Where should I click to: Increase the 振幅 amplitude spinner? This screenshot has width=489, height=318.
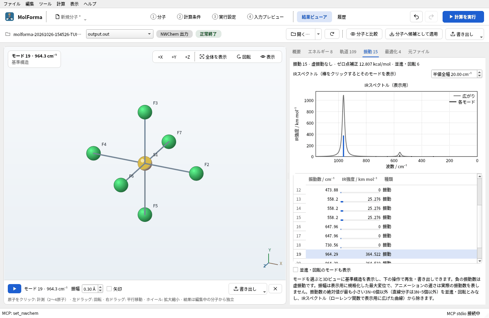pyautogui.click(x=101, y=287)
